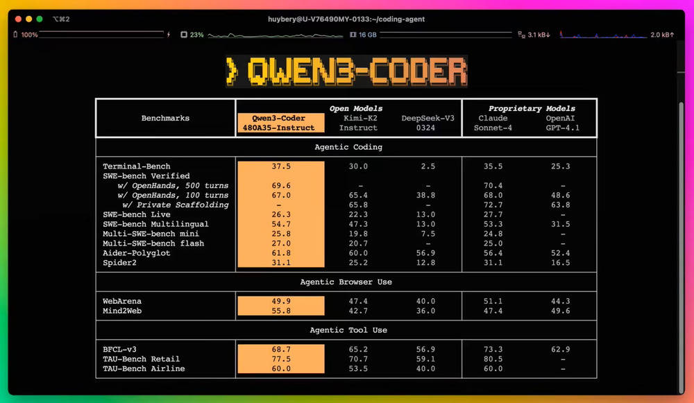694x403 pixels.
Task: Click GPT-4.1's 49.6 Mind2Web score
Action: tap(560, 311)
